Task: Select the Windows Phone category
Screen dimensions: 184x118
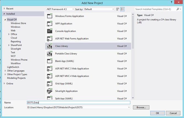Action: [x=19, y=60]
